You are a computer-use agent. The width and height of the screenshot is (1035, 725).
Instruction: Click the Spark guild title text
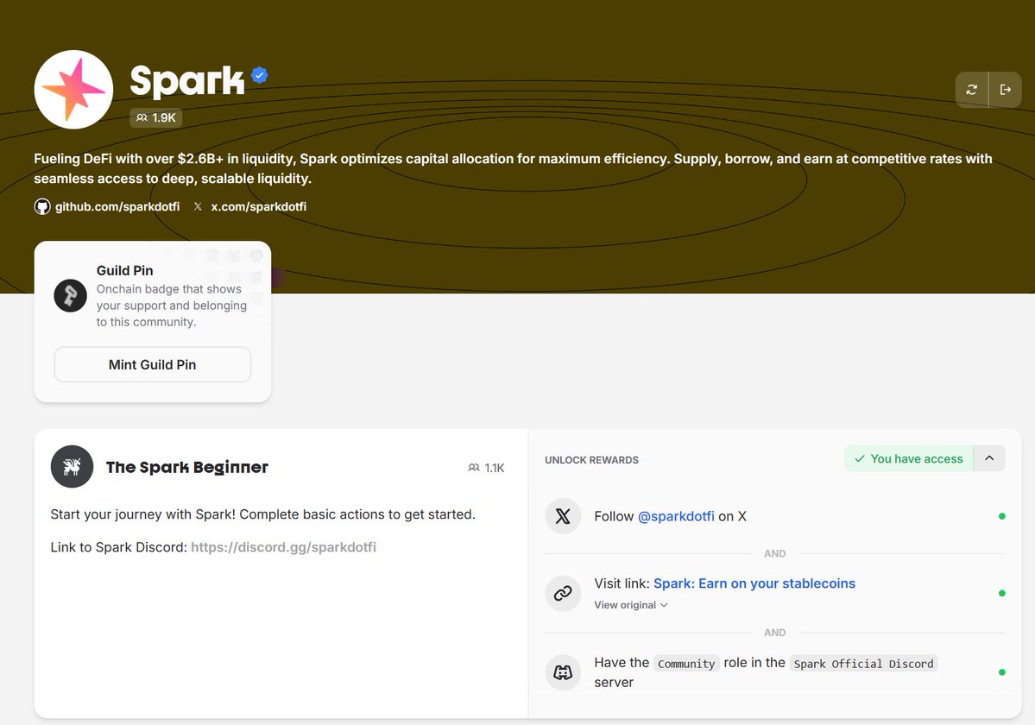(x=186, y=81)
